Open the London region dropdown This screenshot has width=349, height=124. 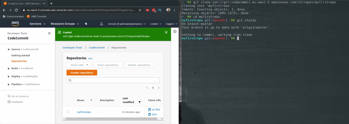click(x=156, y=24)
